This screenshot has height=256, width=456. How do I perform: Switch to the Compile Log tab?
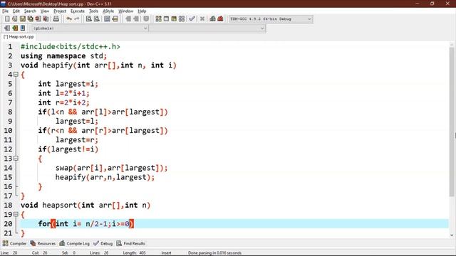[x=74, y=243]
